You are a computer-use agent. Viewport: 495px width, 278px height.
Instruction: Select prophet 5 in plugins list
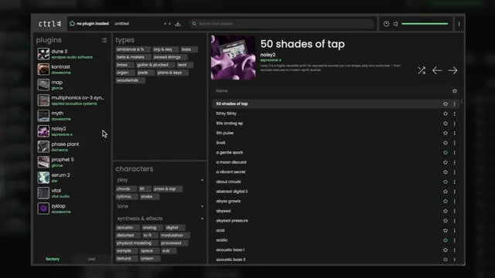[x=72, y=162]
